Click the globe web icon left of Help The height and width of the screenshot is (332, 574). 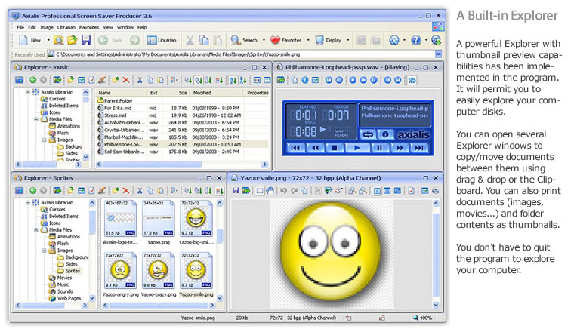(394, 40)
